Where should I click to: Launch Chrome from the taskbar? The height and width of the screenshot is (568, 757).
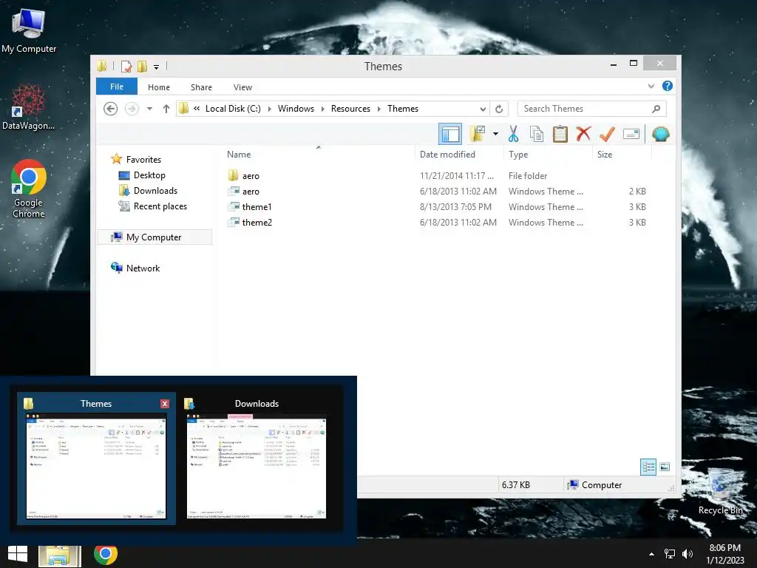click(x=106, y=555)
